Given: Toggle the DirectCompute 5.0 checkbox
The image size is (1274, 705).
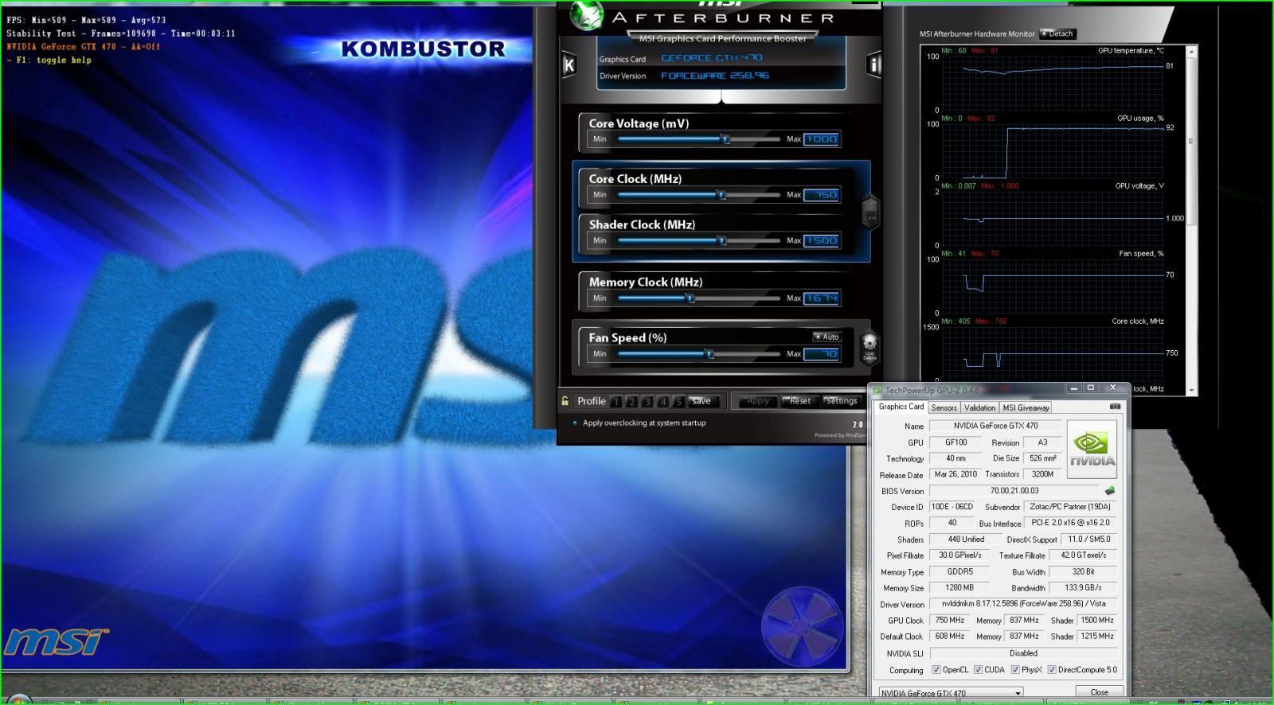Looking at the screenshot, I should [1052, 670].
